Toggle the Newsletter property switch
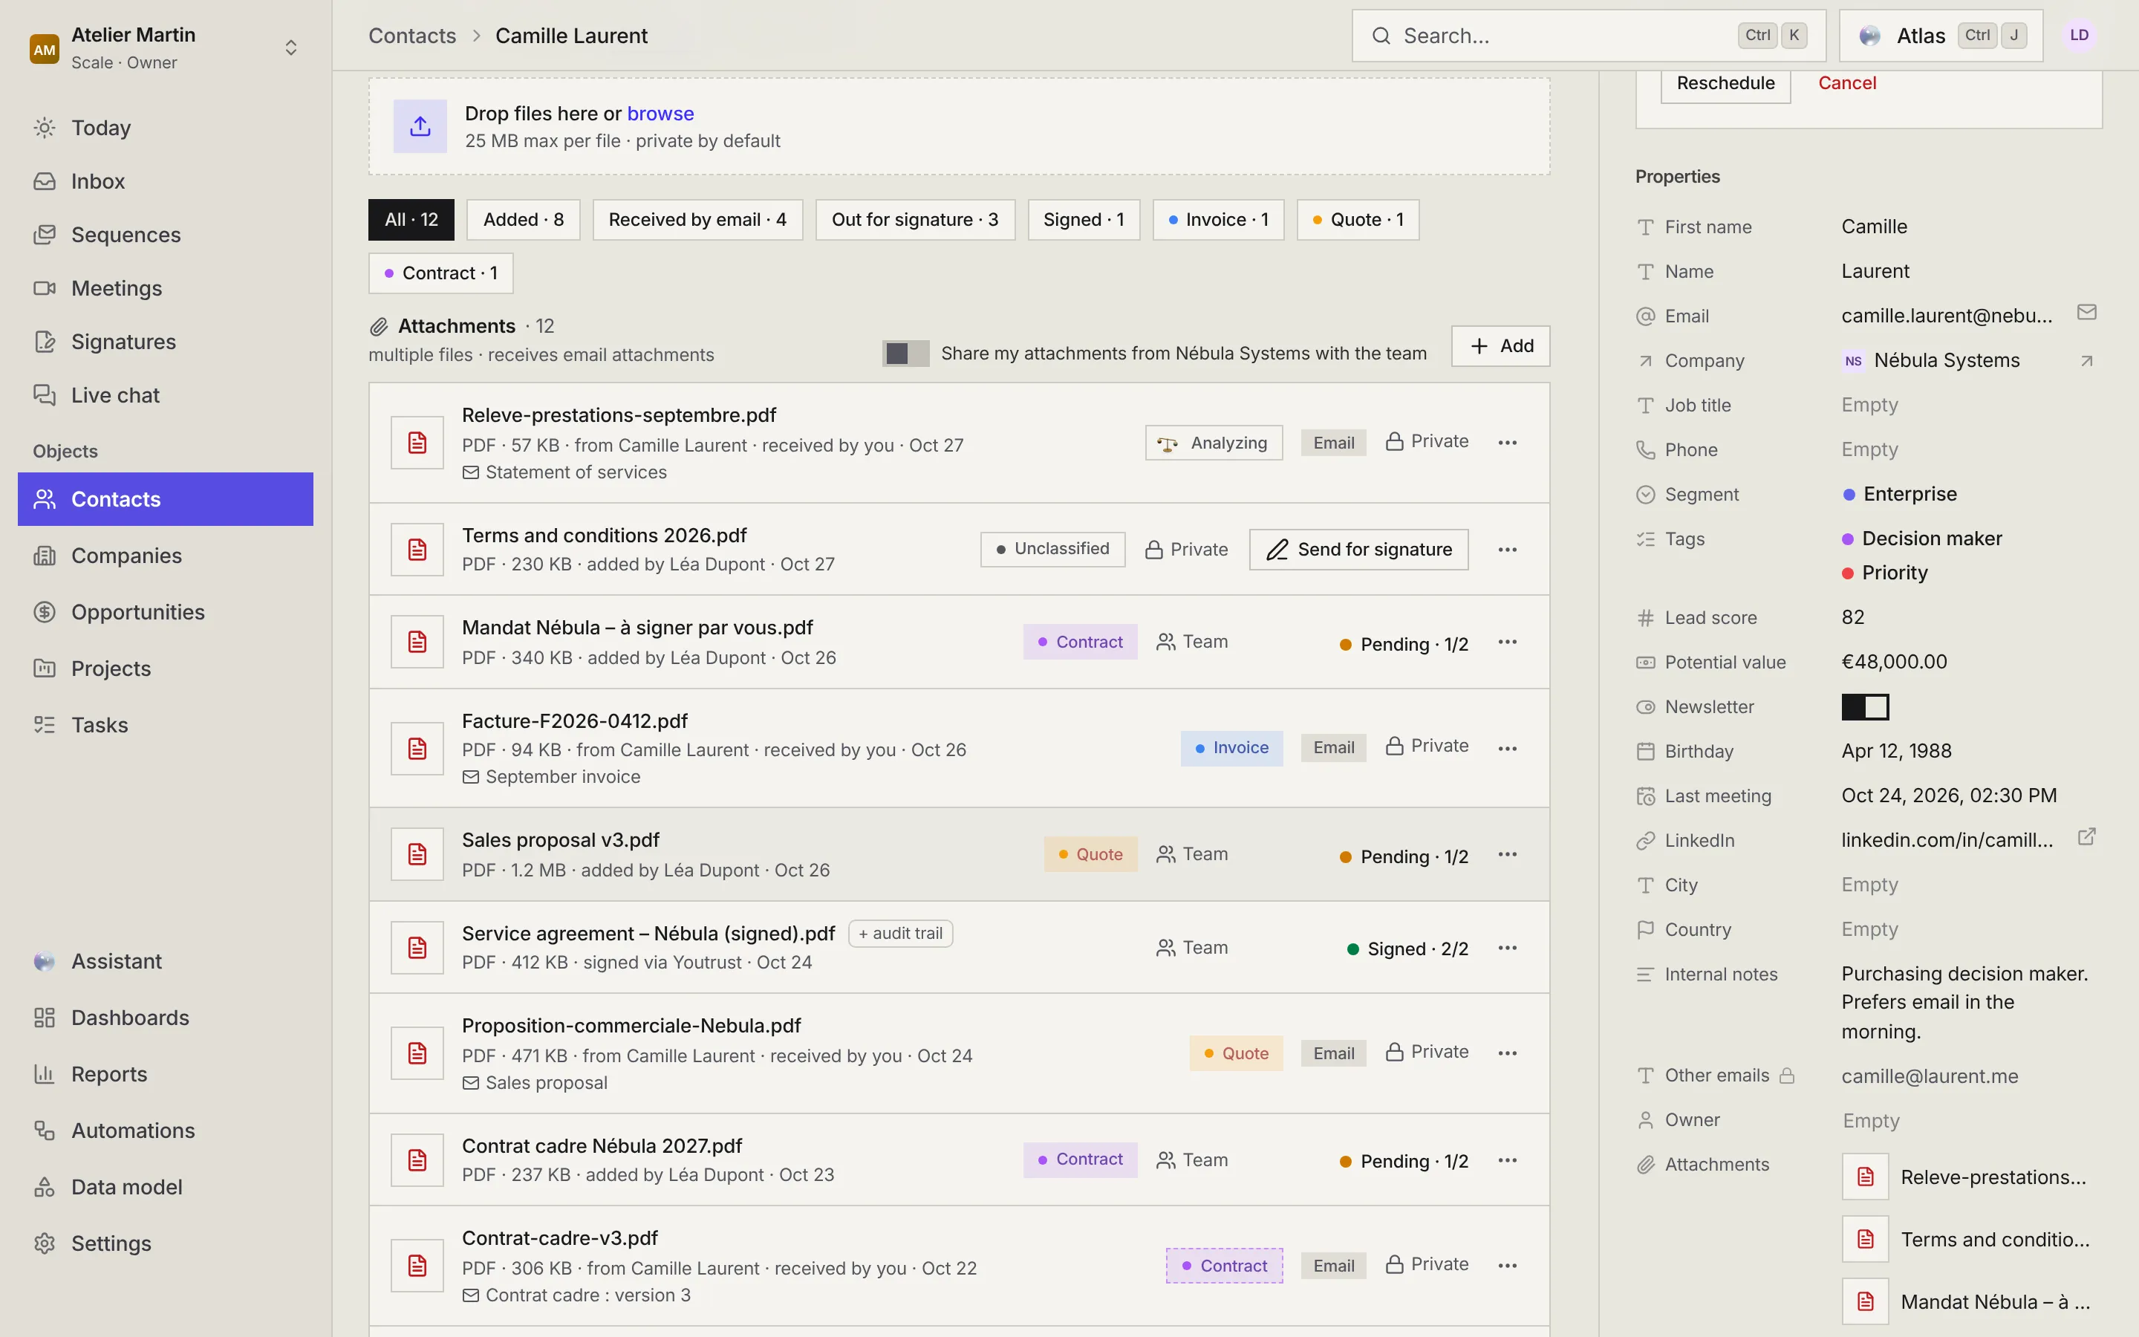This screenshot has width=2139, height=1337. [1865, 706]
